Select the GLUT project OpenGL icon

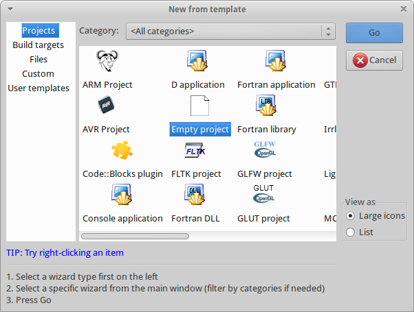tap(264, 194)
